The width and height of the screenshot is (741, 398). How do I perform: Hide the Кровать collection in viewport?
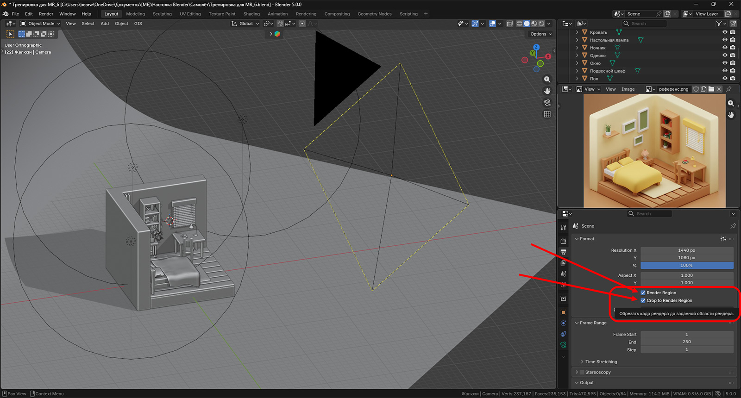click(725, 32)
